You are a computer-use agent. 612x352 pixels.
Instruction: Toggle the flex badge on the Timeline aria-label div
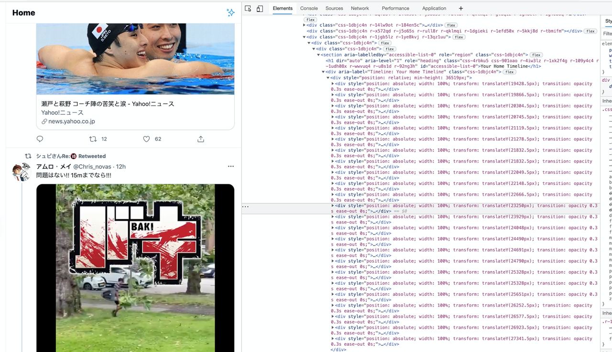(509, 72)
